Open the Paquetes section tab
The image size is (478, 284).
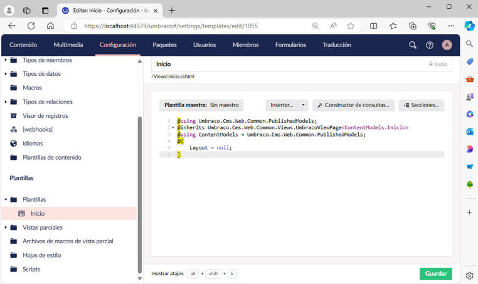click(164, 45)
